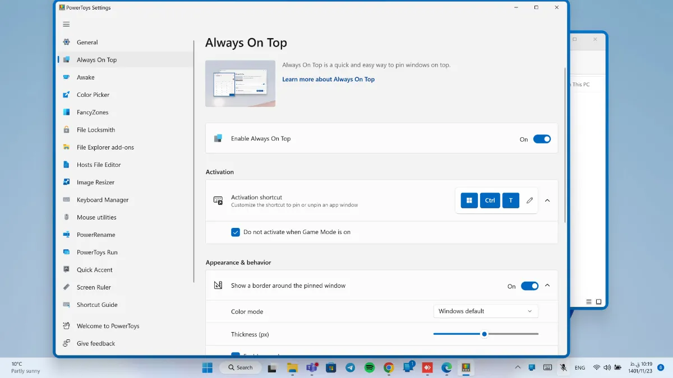This screenshot has height=378, width=673.
Task: Open the Color mode dropdown
Action: (485, 311)
